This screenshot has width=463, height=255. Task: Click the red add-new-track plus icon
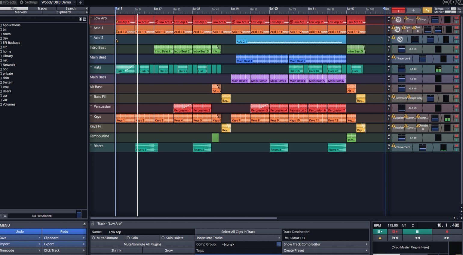398,10
